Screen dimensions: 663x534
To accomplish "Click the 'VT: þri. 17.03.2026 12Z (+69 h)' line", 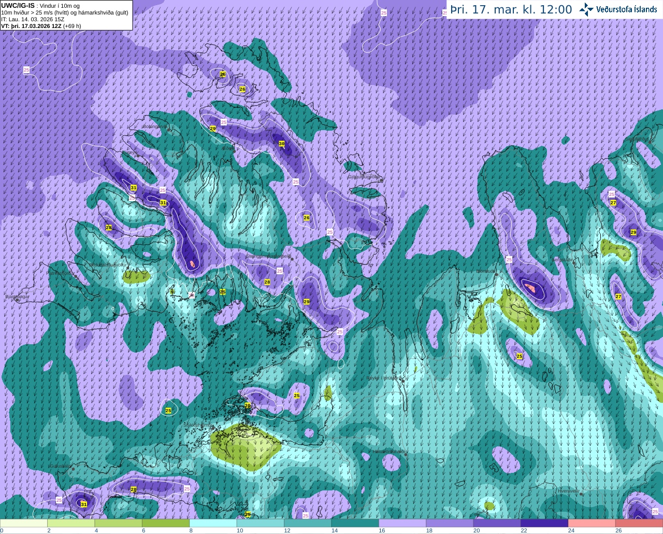I will (x=41, y=26).
